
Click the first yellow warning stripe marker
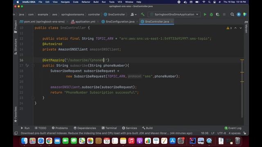[242, 60]
